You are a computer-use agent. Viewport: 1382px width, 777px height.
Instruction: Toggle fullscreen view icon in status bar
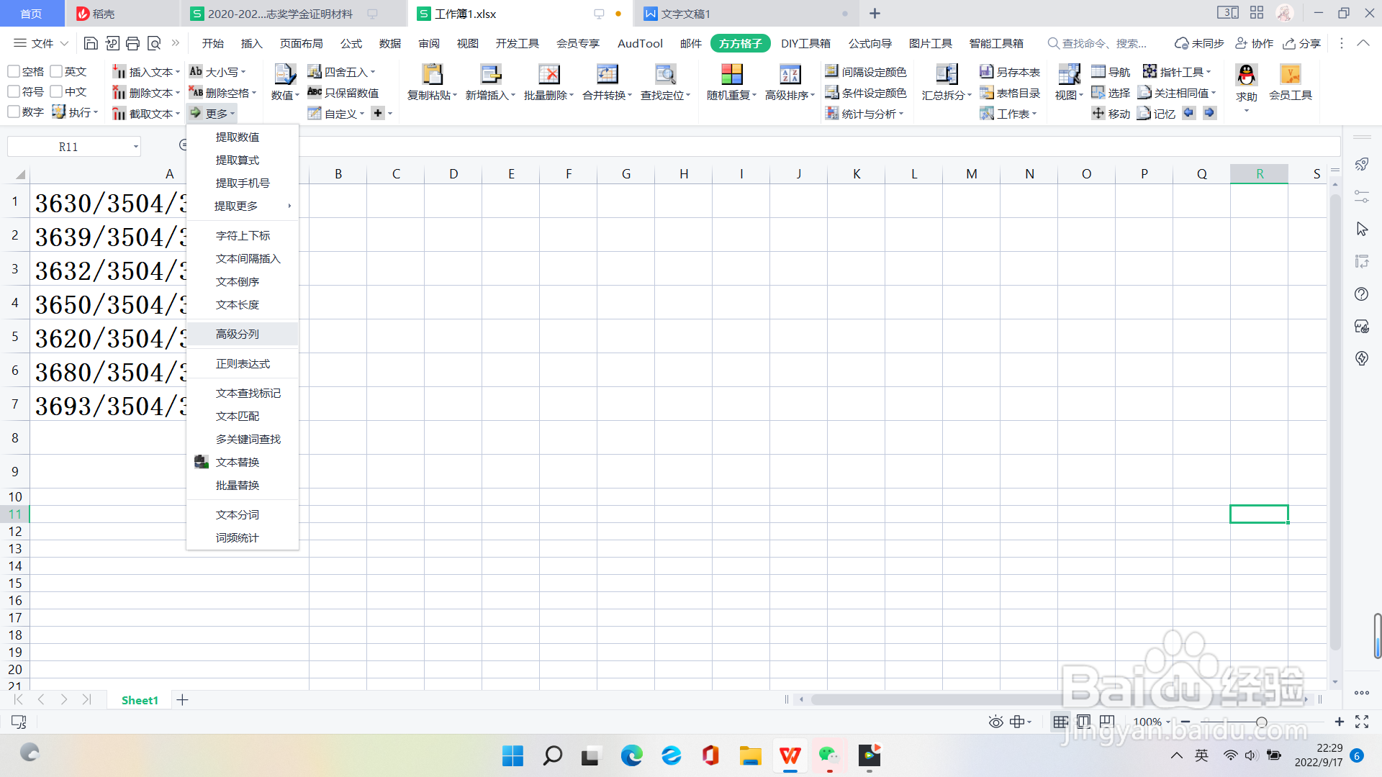point(1362,722)
